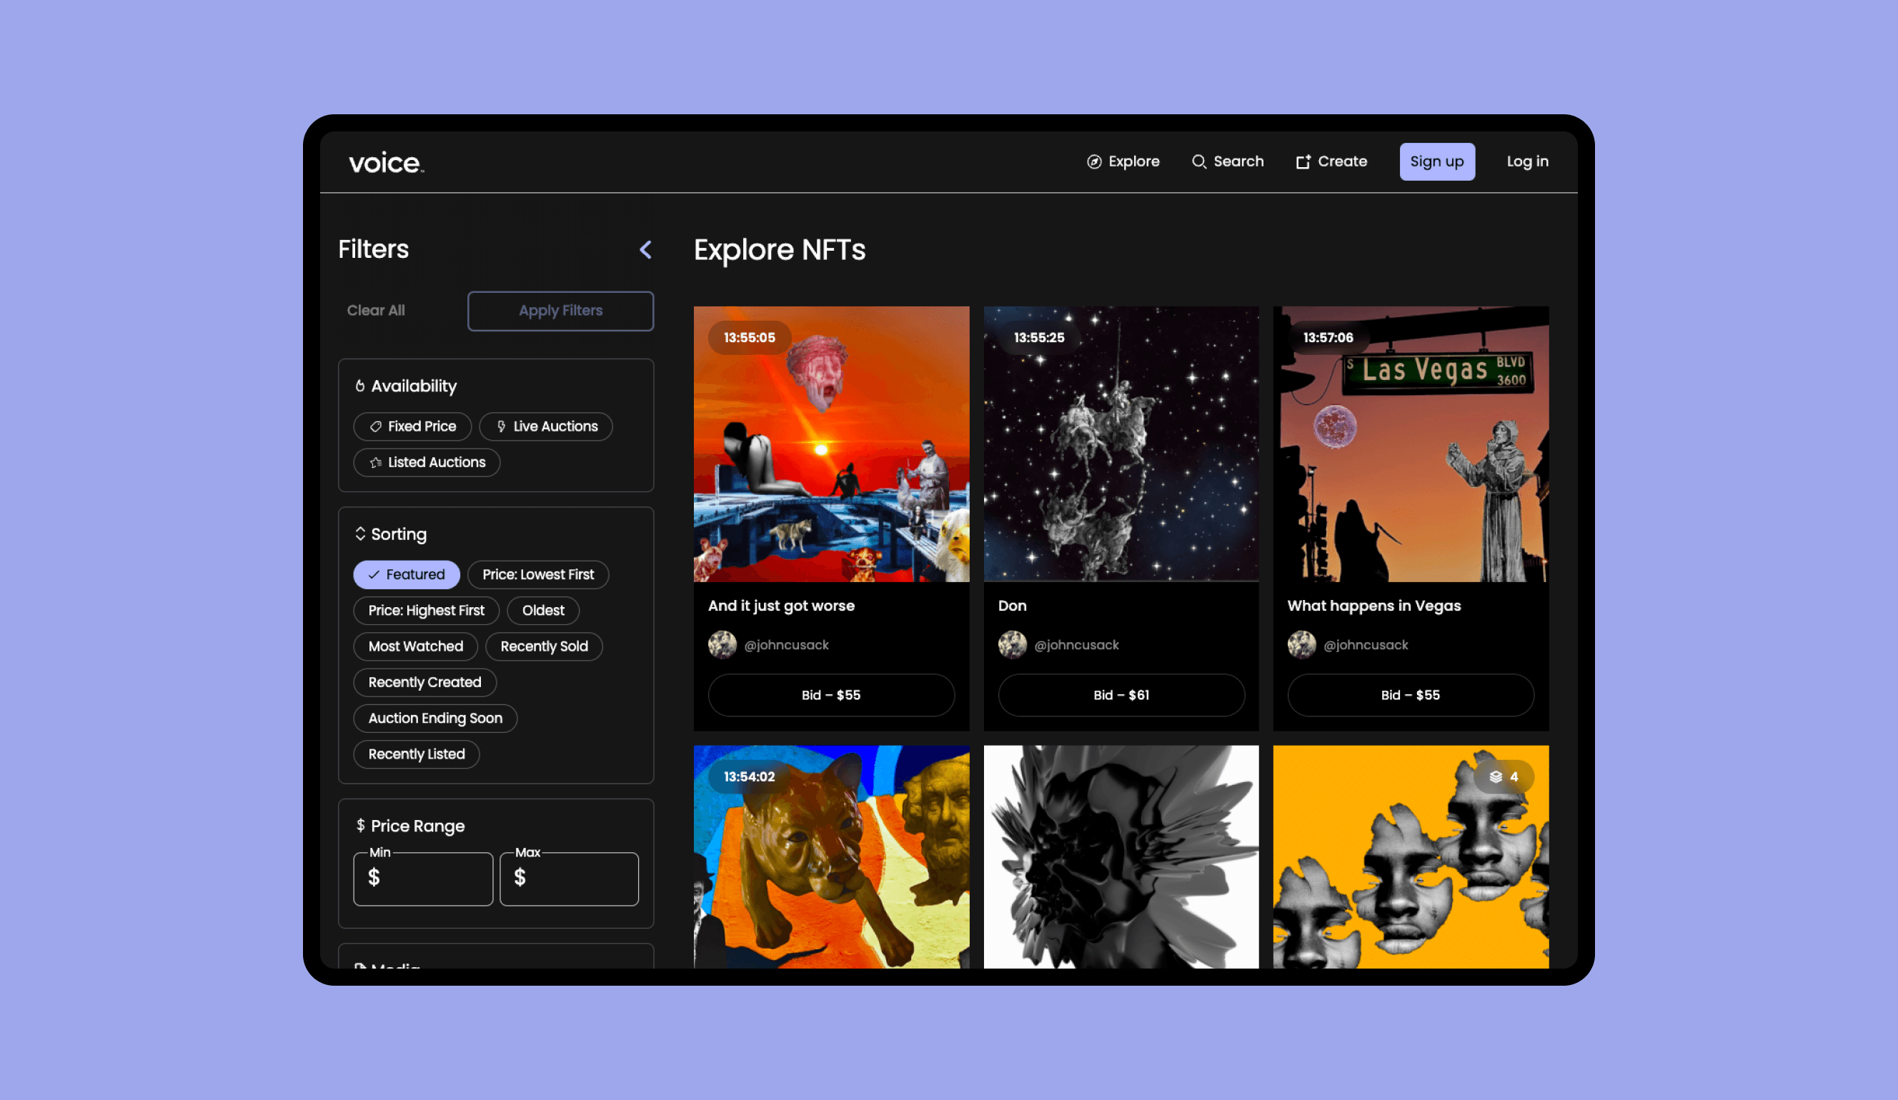Click @johncusack under What happens in Vegas
The image size is (1898, 1100).
pyautogui.click(x=1365, y=645)
